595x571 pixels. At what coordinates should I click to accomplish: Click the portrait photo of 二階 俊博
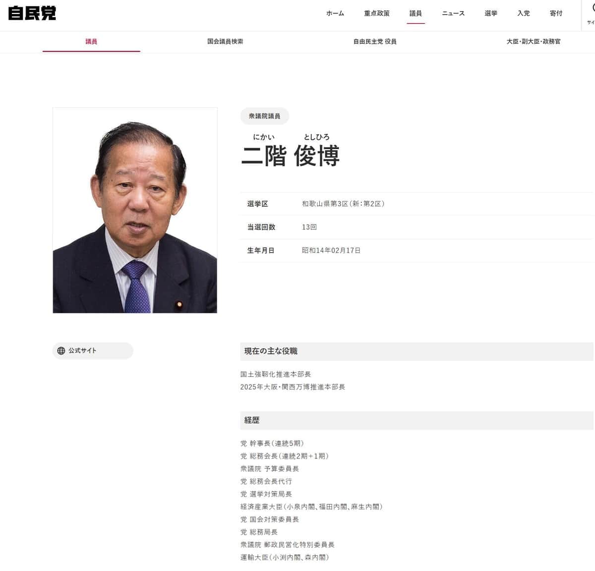135,210
